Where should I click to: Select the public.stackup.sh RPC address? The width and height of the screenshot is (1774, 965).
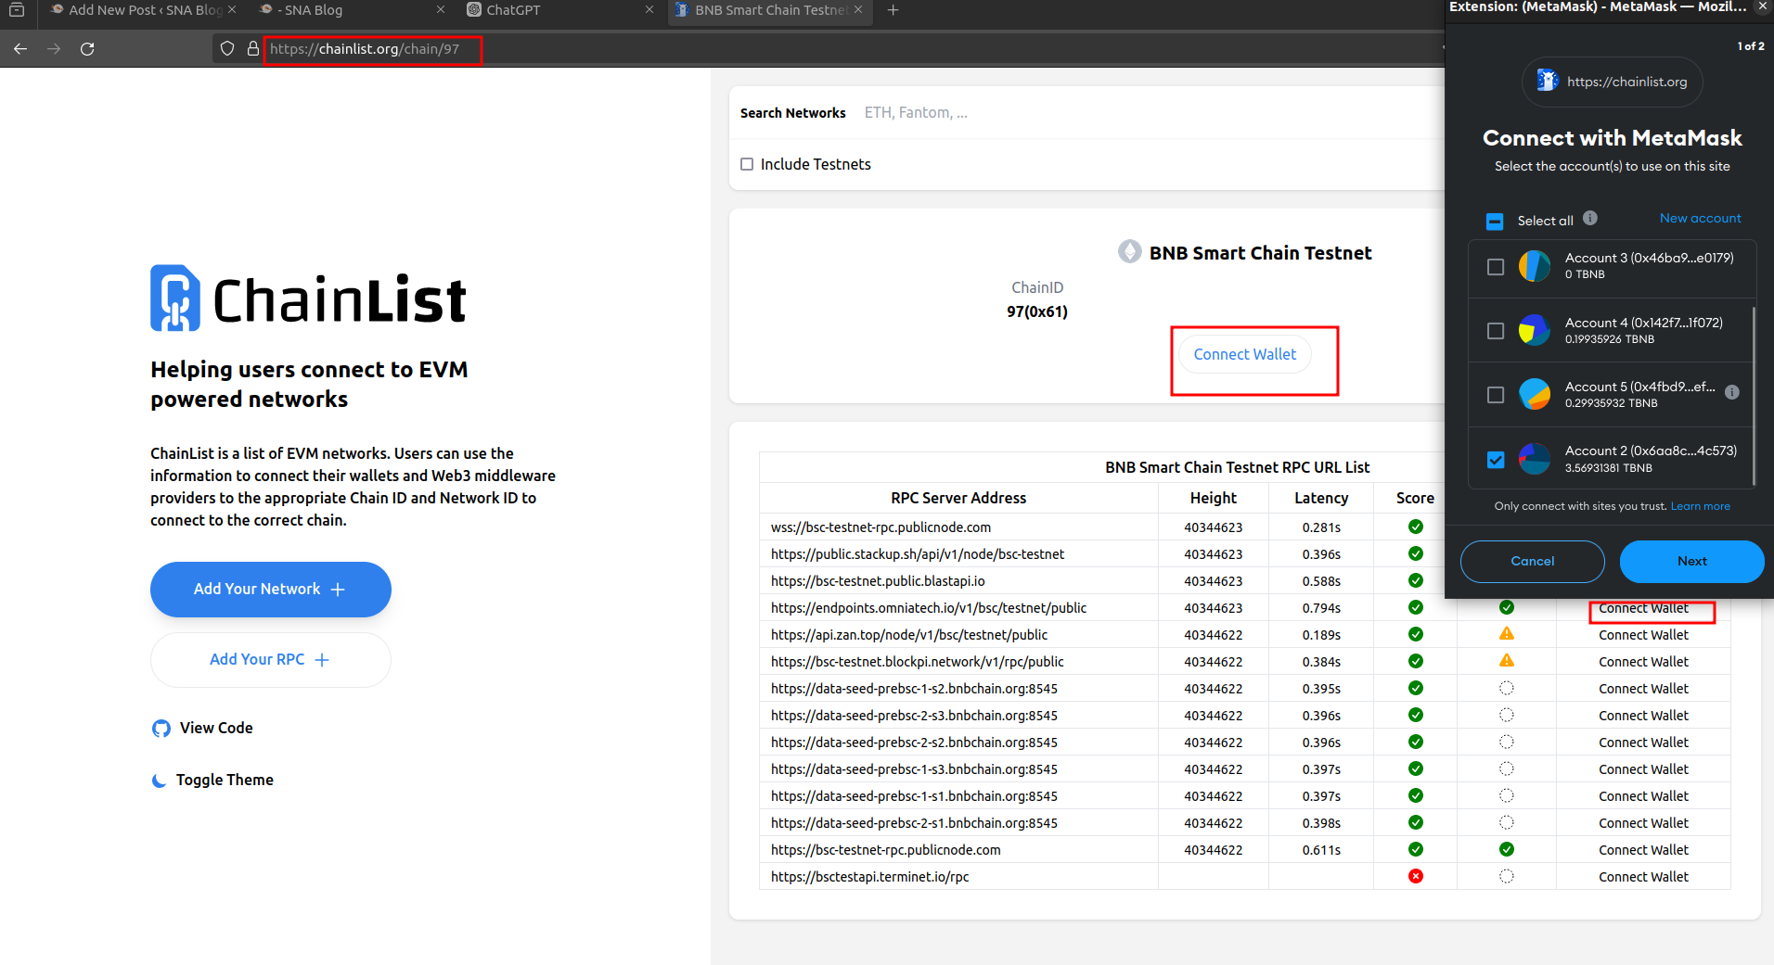tap(917, 554)
